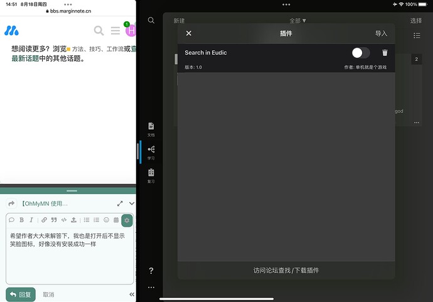Open the forum hamburger menu
The width and height of the screenshot is (433, 302).
pos(115,31)
